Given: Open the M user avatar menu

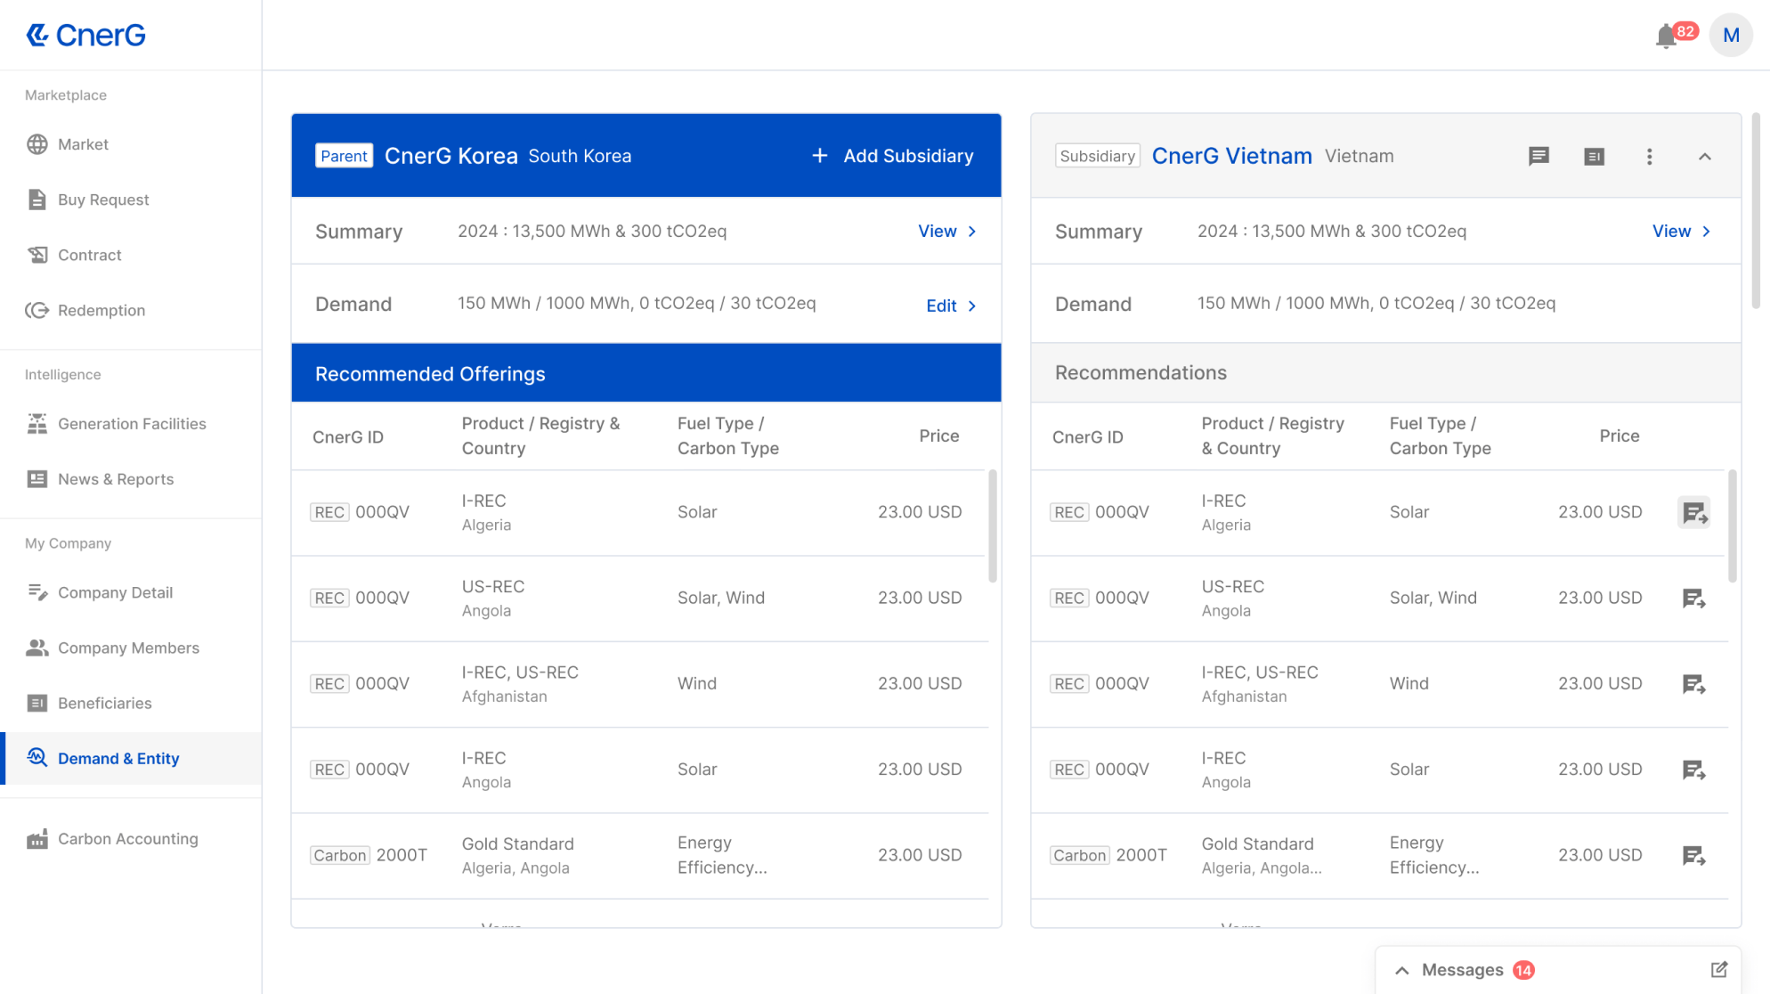Looking at the screenshot, I should point(1731,36).
